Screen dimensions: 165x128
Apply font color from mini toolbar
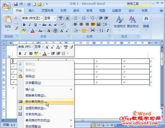pos(45,54)
